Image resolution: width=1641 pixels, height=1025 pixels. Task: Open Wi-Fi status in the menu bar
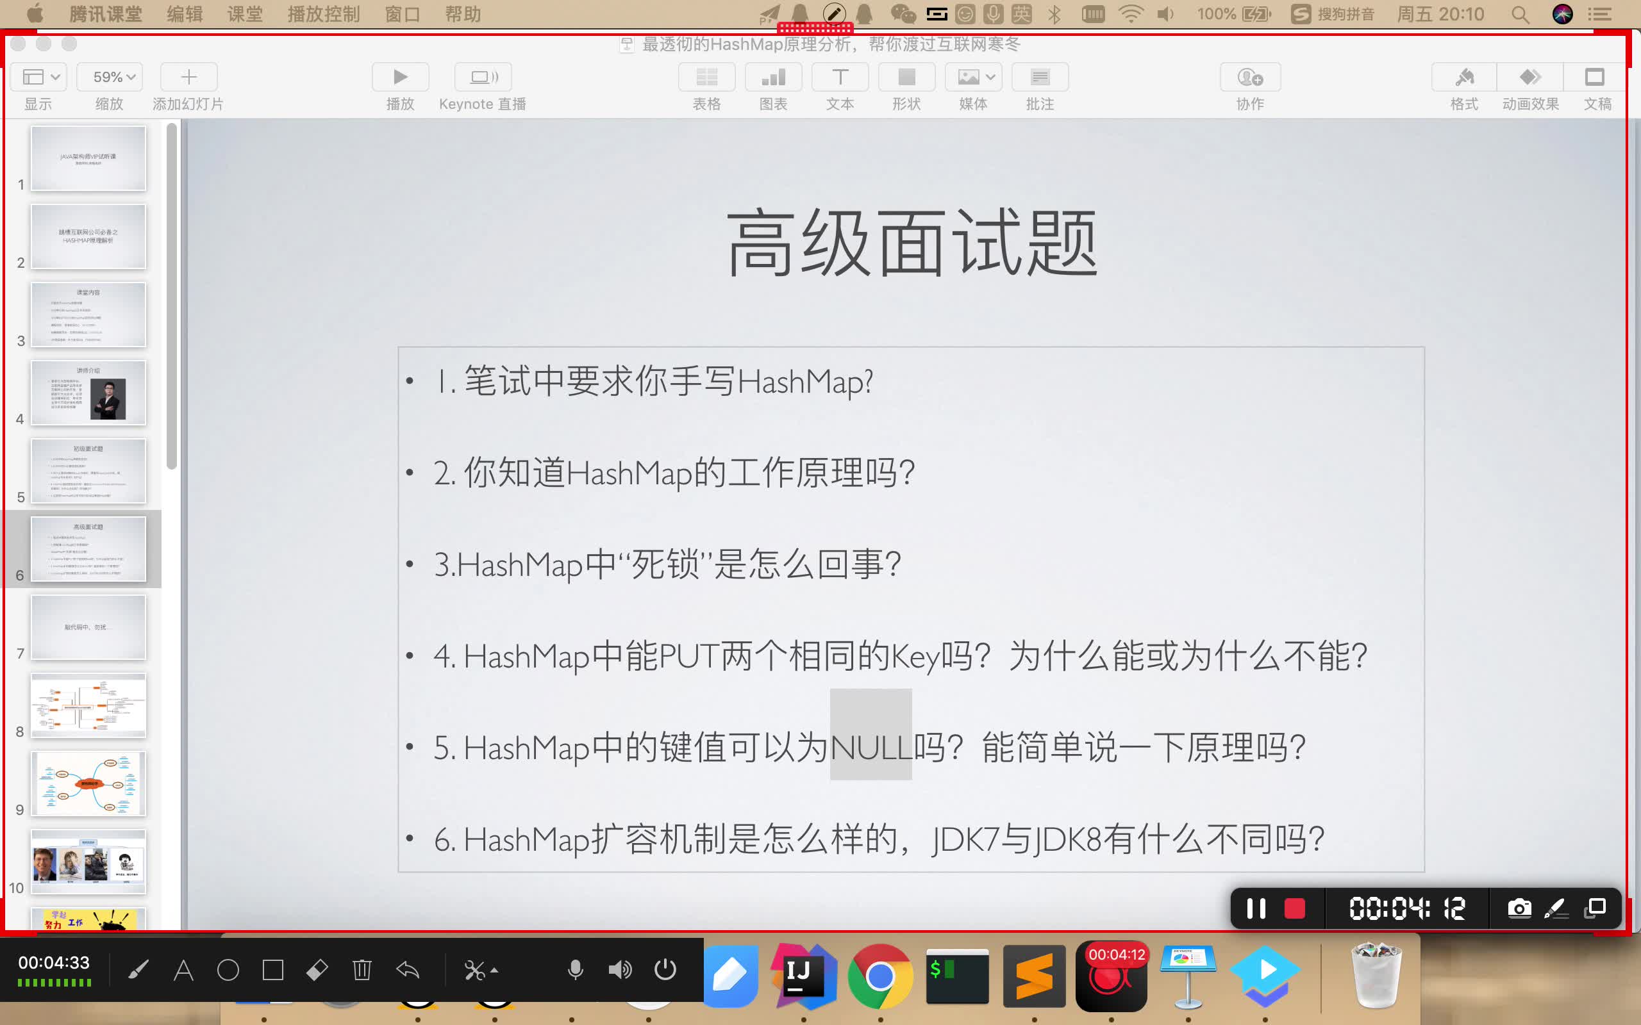(x=1130, y=14)
